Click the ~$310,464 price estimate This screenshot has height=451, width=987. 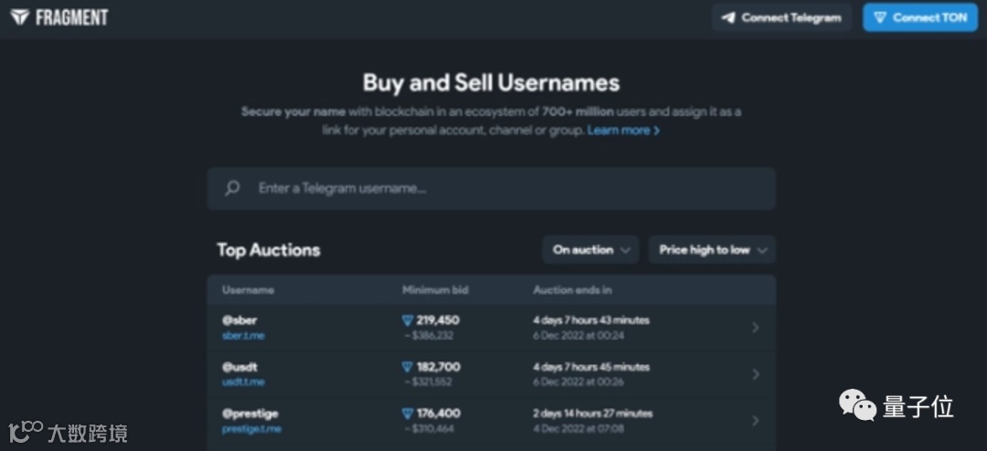[429, 429]
